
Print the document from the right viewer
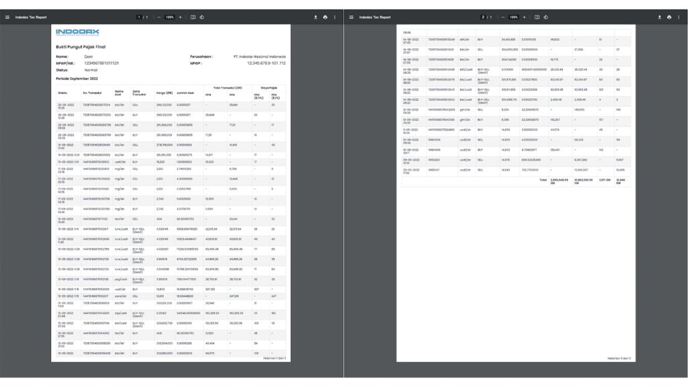click(669, 17)
